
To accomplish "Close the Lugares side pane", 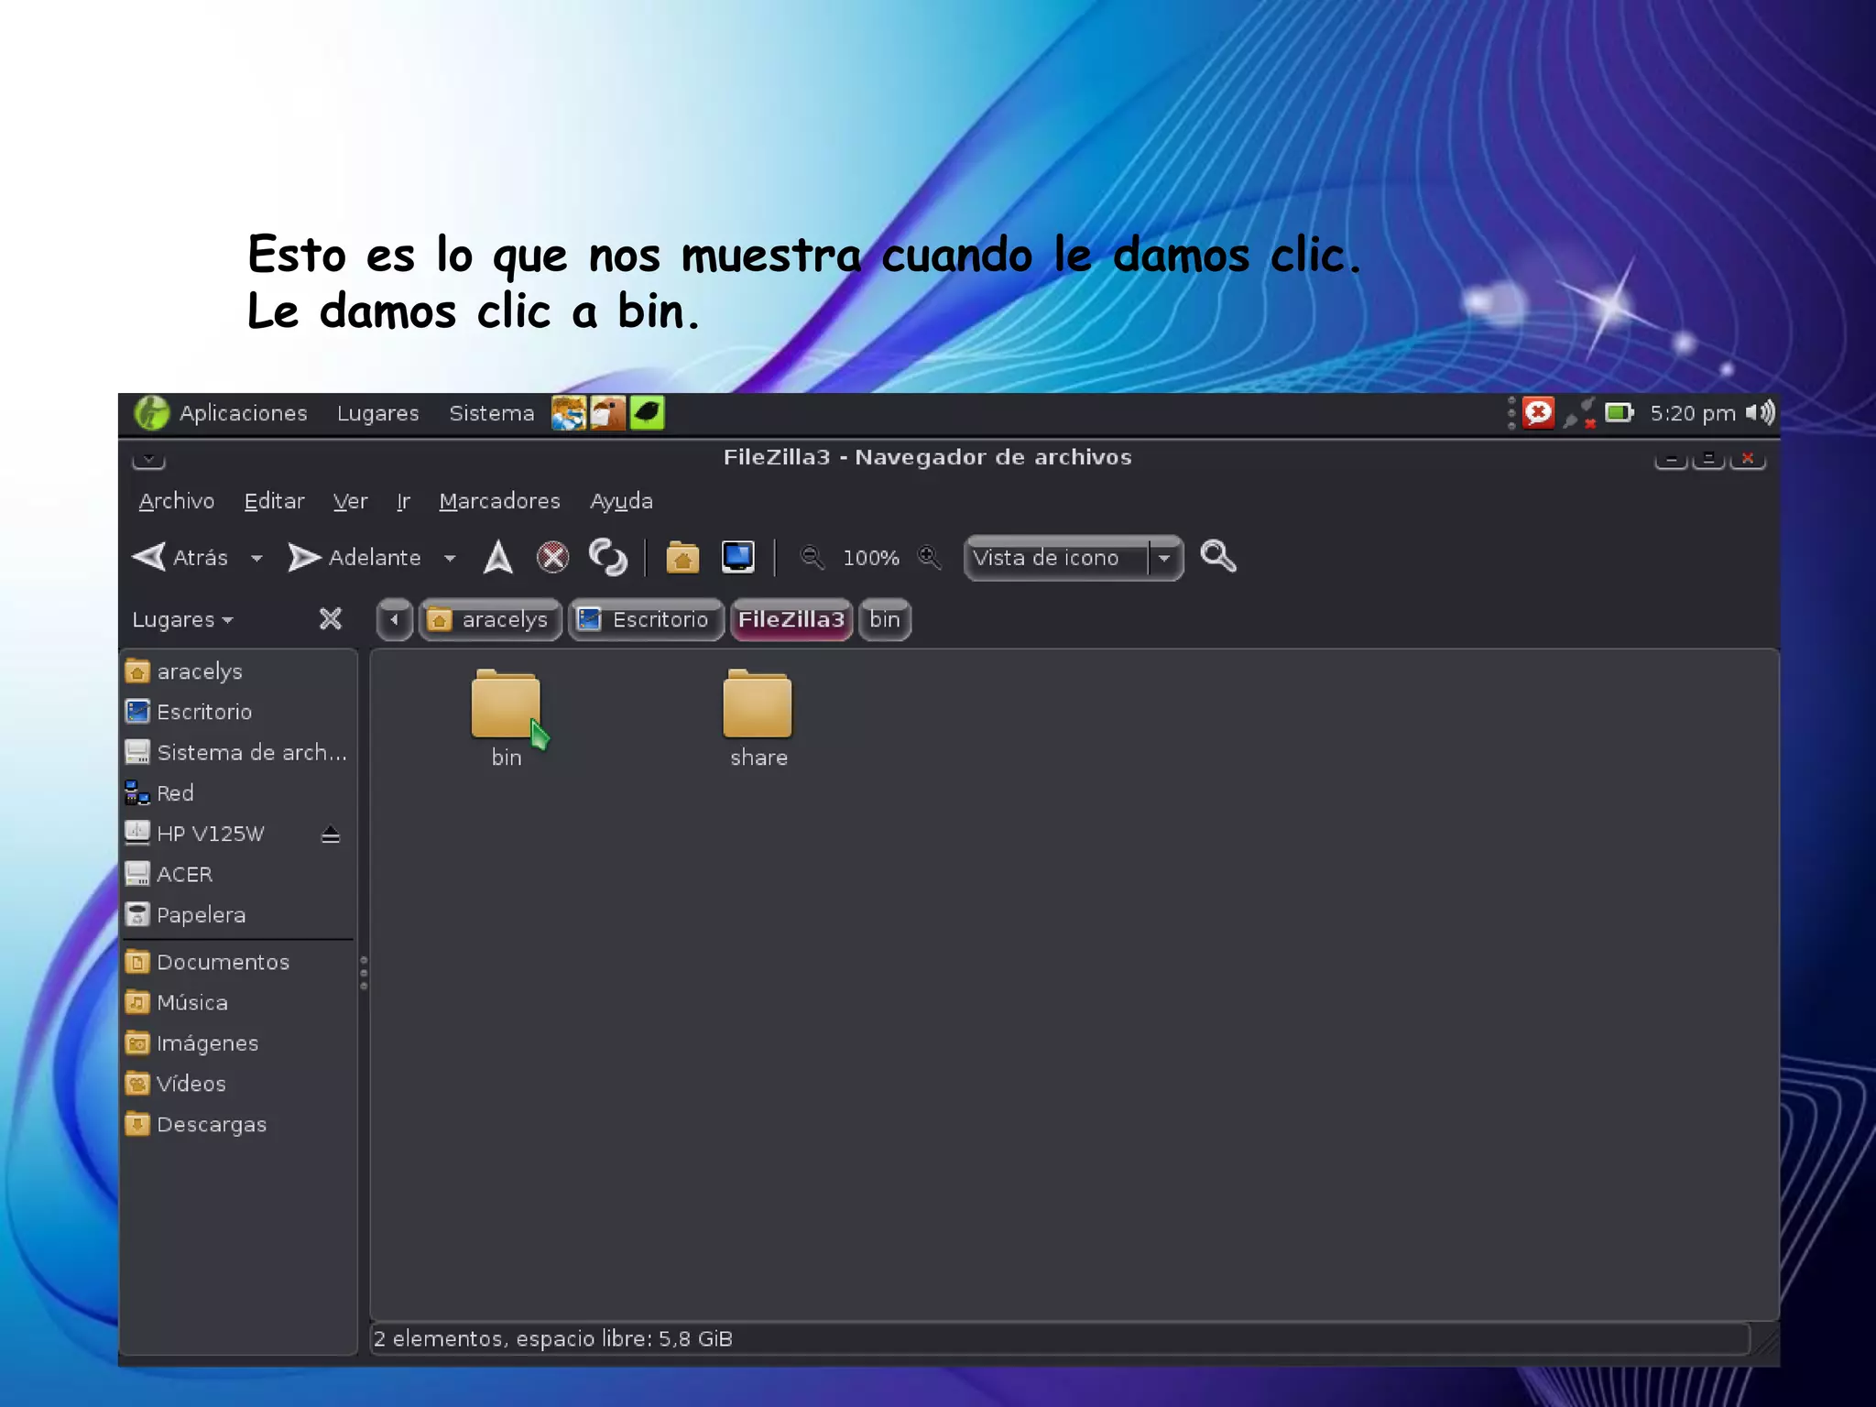I will (x=331, y=619).
